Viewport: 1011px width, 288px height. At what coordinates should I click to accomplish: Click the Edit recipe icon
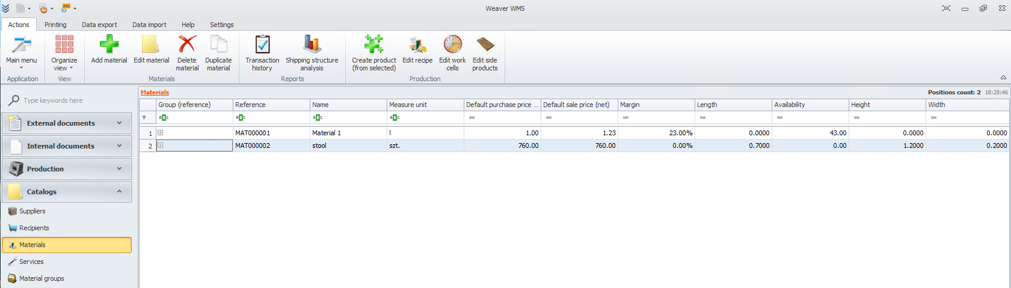point(417,44)
